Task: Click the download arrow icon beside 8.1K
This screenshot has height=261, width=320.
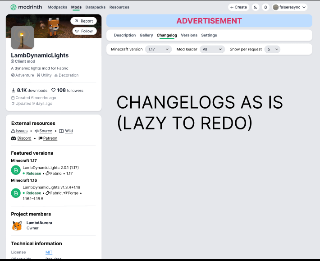Action: click(x=13, y=90)
